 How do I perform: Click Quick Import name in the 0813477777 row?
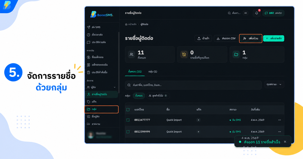click(174, 120)
